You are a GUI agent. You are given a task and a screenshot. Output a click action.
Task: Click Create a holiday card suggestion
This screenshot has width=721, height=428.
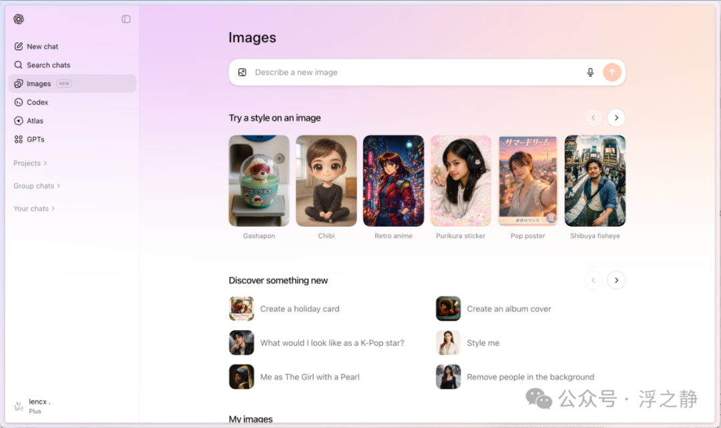pos(284,309)
